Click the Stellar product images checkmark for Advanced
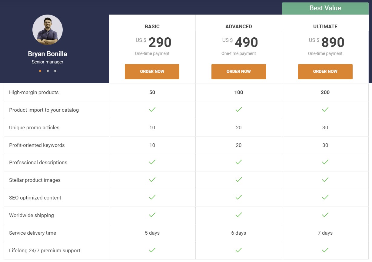Image resolution: width=372 pixels, height=262 pixels. point(238,180)
